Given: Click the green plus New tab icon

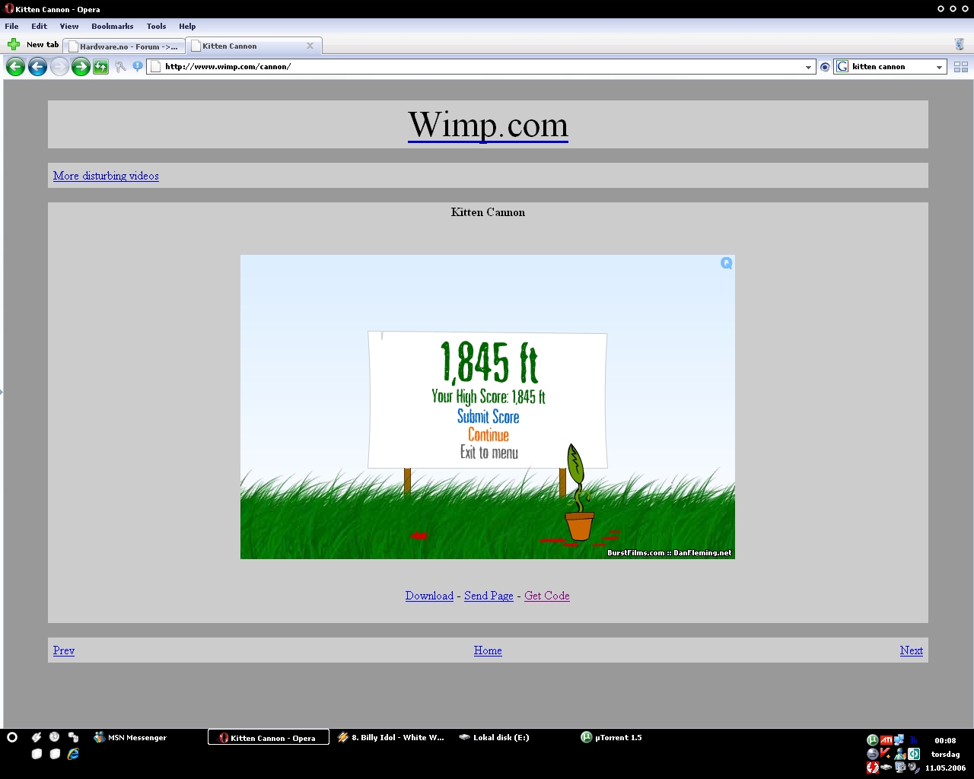Looking at the screenshot, I should tap(14, 45).
